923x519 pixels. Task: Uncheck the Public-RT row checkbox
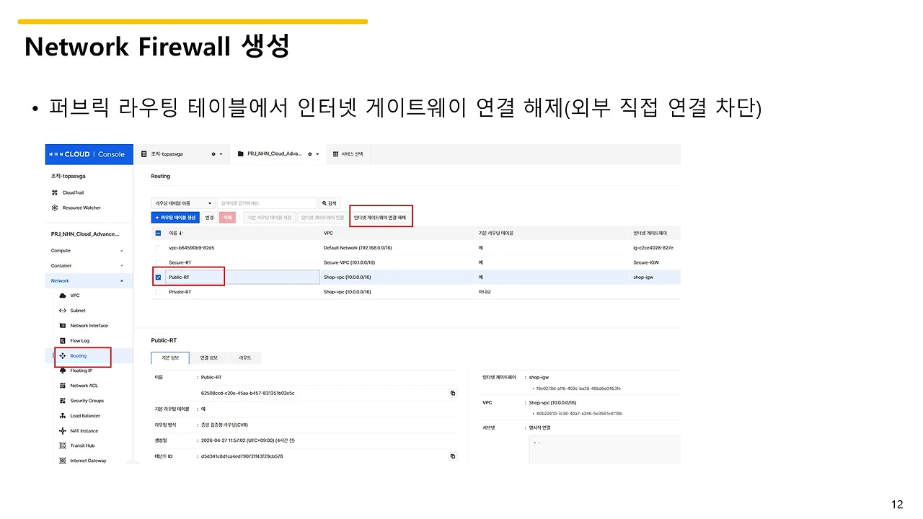coord(158,277)
